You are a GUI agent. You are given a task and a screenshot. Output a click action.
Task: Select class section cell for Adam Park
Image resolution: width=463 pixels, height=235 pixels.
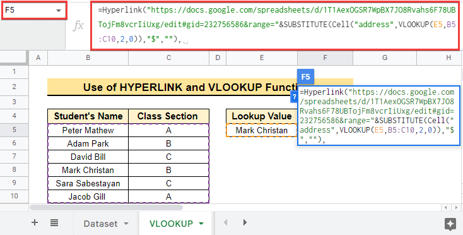coord(168,143)
